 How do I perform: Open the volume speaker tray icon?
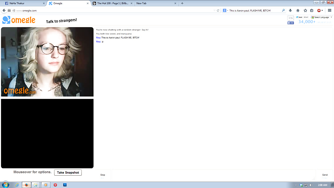[311, 185]
